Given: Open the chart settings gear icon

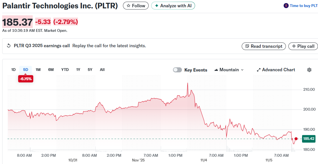Looking at the screenshot, I should (x=309, y=70).
